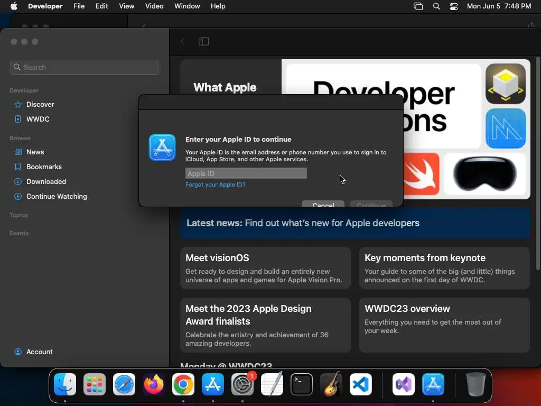Open Key moments from keynote card
This screenshot has height=406, width=541.
tap(444, 268)
